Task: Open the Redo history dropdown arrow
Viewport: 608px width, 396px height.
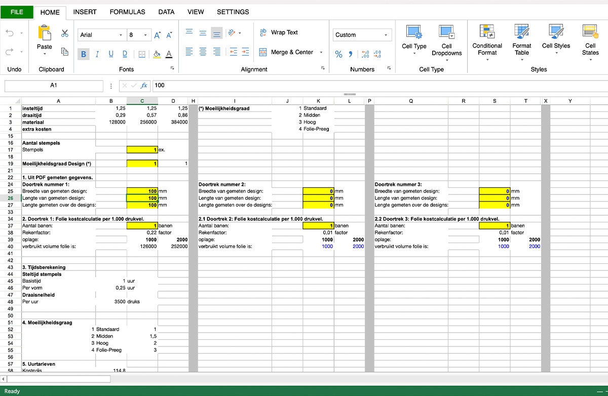Action: click(x=21, y=52)
